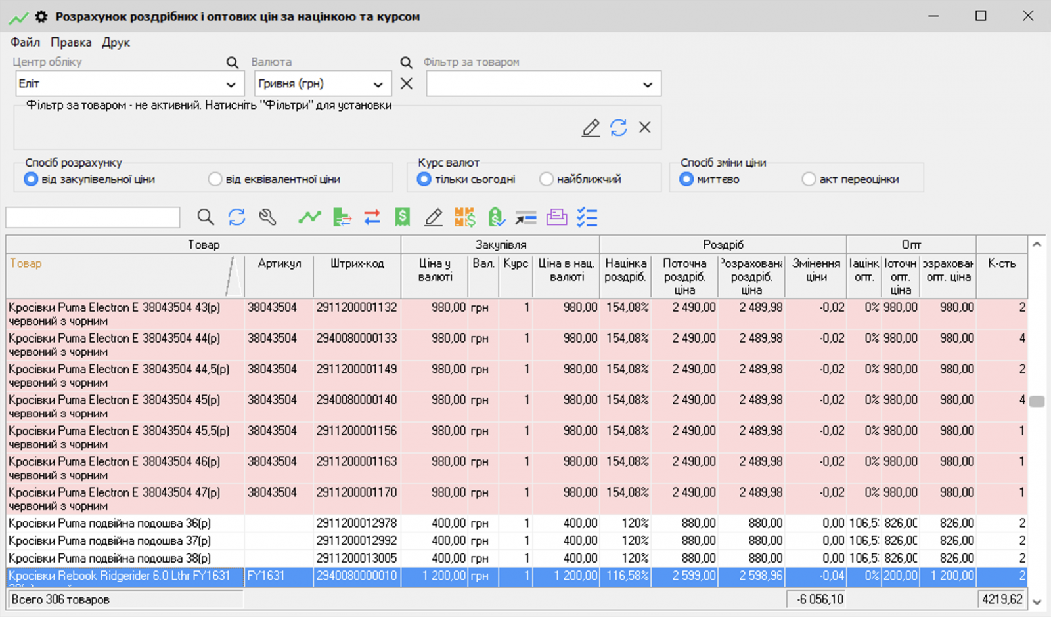Click the 'Штрих-код' column header

click(x=357, y=264)
